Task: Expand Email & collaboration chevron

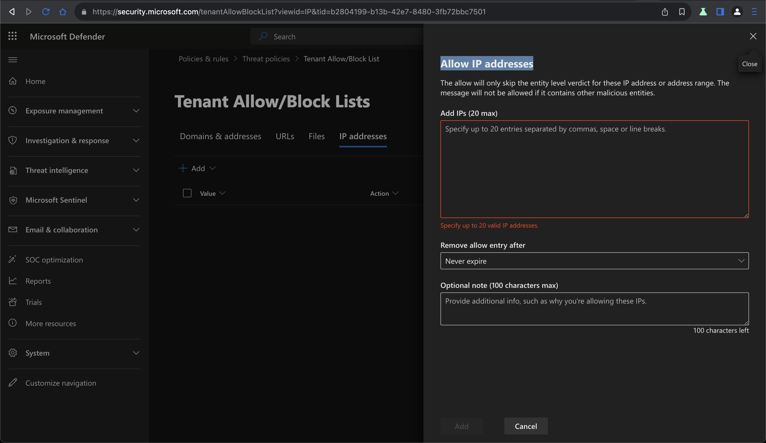Action: point(136,229)
